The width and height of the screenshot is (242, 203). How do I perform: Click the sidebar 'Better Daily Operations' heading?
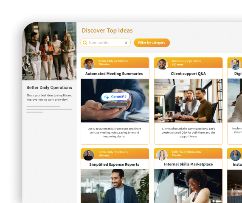pos(49,88)
